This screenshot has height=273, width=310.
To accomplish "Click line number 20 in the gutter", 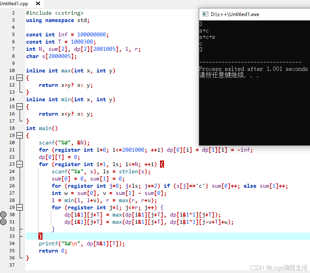I will 12,143.
